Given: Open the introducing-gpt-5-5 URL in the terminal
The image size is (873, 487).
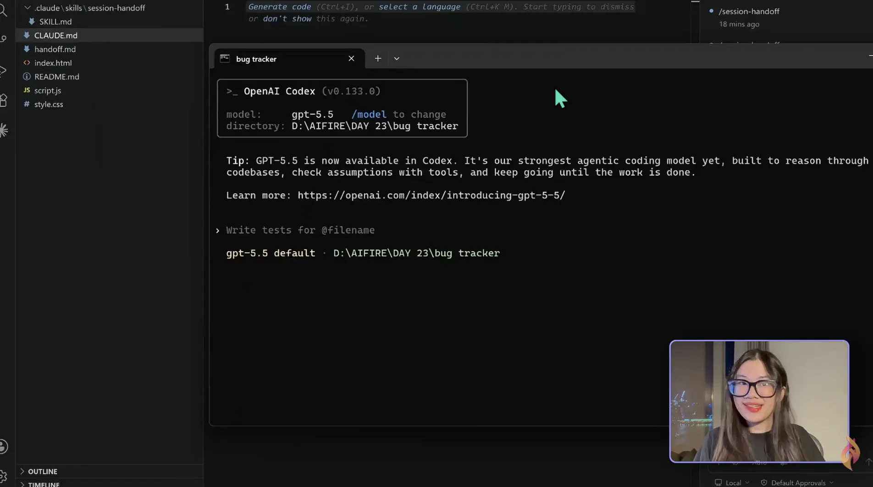Looking at the screenshot, I should pyautogui.click(x=431, y=195).
